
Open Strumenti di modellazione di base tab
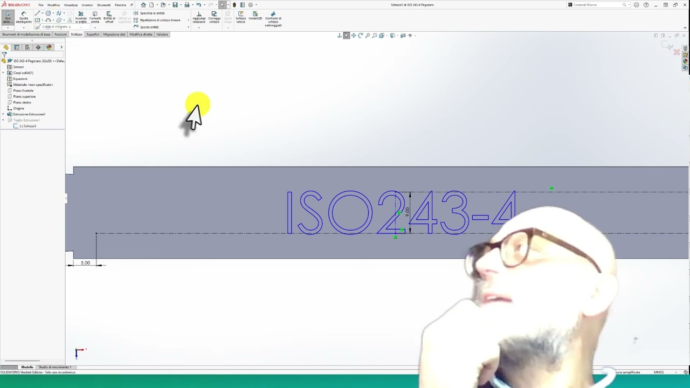click(x=26, y=34)
